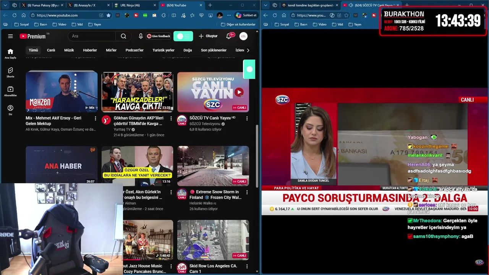Open Sosyal bookmarks folder in left window
This screenshot has width=489, height=275.
coord(21,24)
